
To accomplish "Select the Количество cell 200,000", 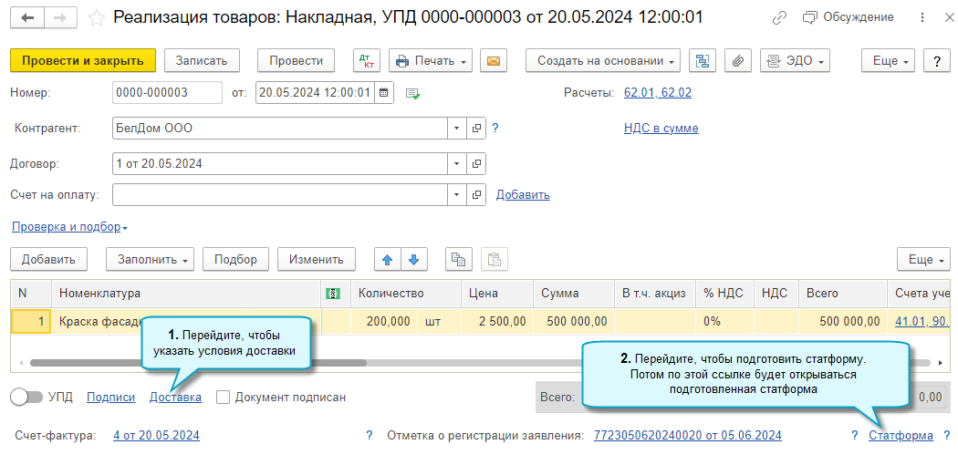I will click(x=384, y=321).
